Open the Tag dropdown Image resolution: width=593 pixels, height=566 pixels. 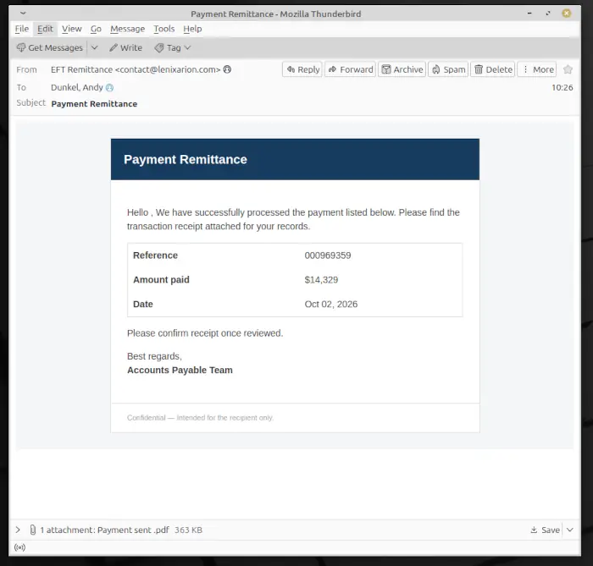173,48
